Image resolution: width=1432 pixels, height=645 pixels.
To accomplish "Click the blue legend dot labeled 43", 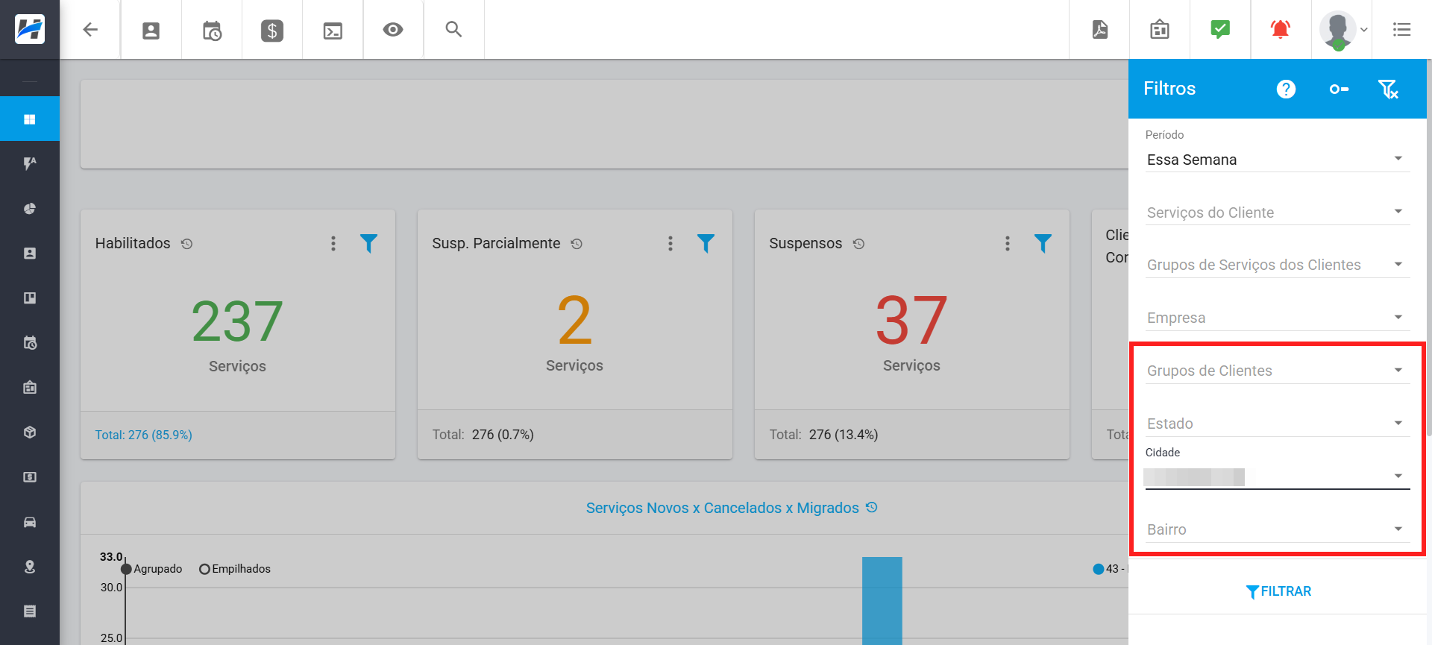I will coord(1098,569).
